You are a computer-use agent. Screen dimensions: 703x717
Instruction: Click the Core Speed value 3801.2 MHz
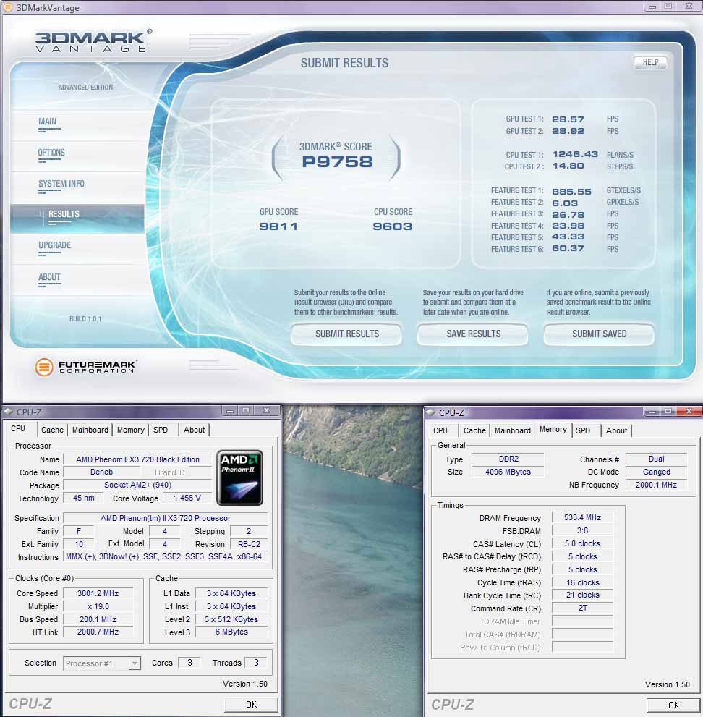coord(98,593)
